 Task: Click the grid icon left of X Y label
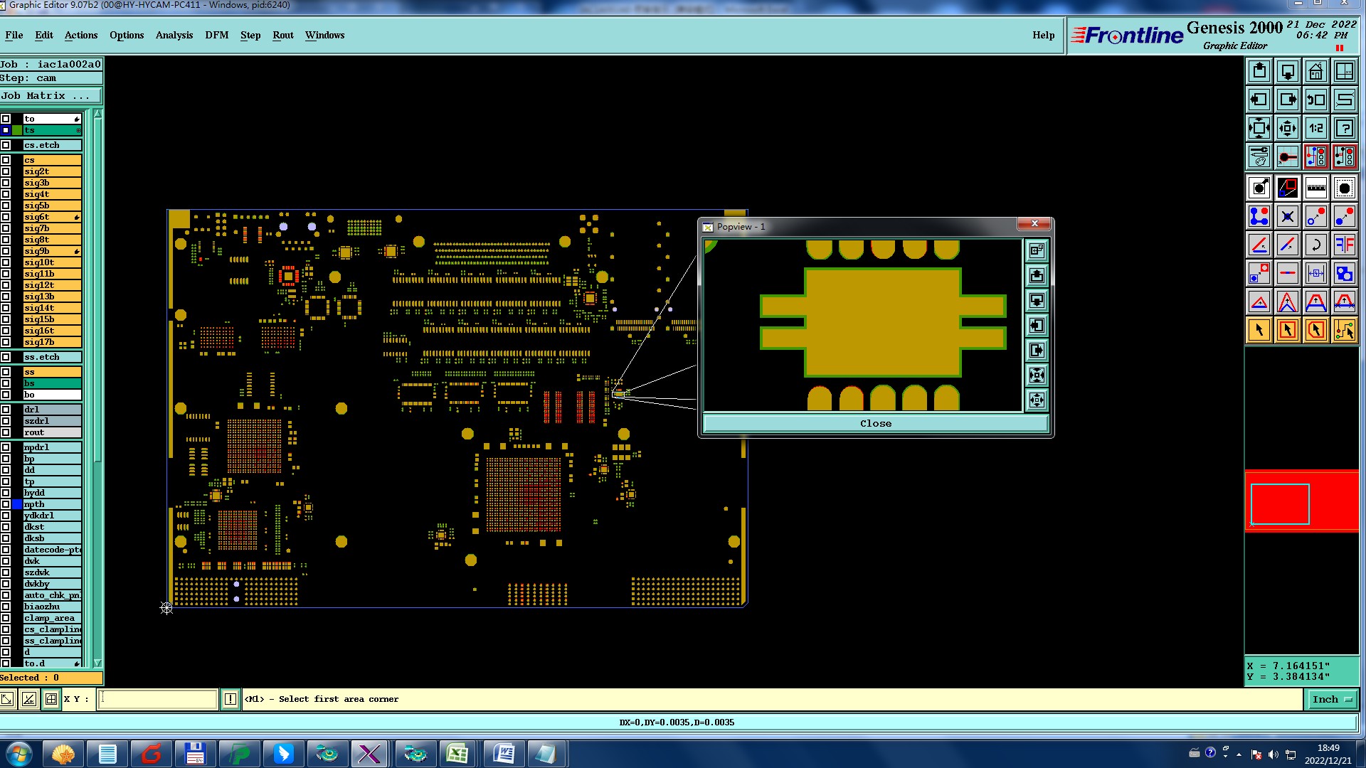tap(51, 699)
